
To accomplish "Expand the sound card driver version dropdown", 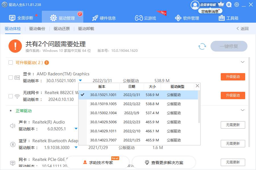I will click(76, 129).
